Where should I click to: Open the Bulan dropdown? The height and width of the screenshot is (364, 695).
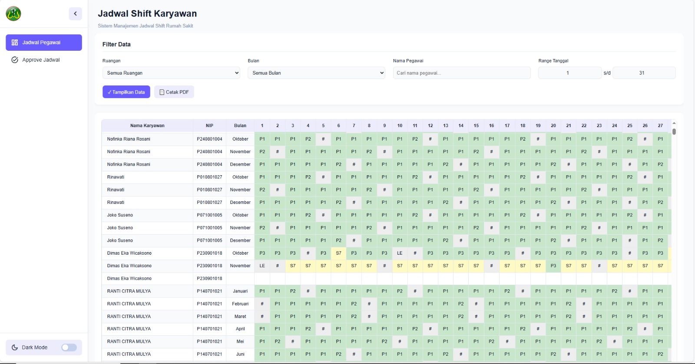coord(317,73)
